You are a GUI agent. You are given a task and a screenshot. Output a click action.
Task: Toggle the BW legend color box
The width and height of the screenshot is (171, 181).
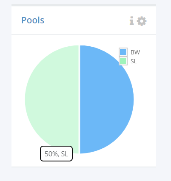pyautogui.click(x=123, y=52)
